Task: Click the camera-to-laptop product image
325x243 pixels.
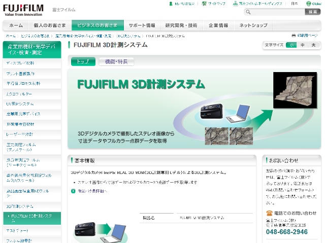Action: coord(102,232)
